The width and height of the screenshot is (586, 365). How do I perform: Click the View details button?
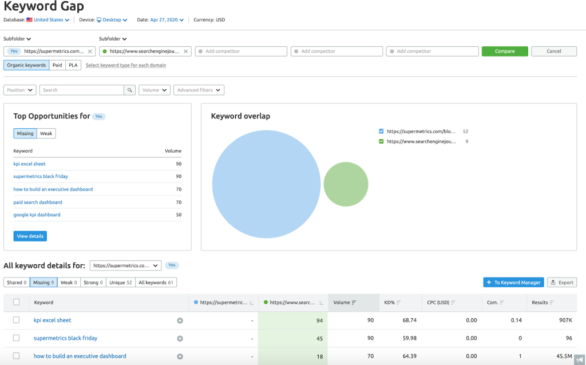[30, 236]
